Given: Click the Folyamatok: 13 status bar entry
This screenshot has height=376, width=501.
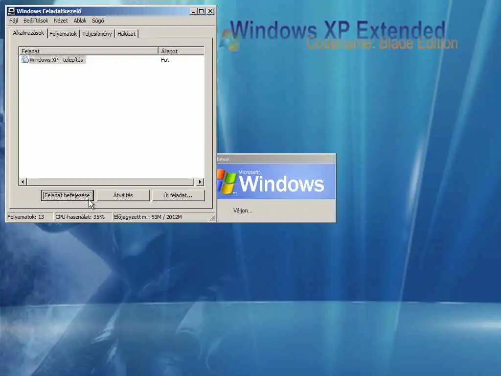Looking at the screenshot, I should (x=29, y=217).
